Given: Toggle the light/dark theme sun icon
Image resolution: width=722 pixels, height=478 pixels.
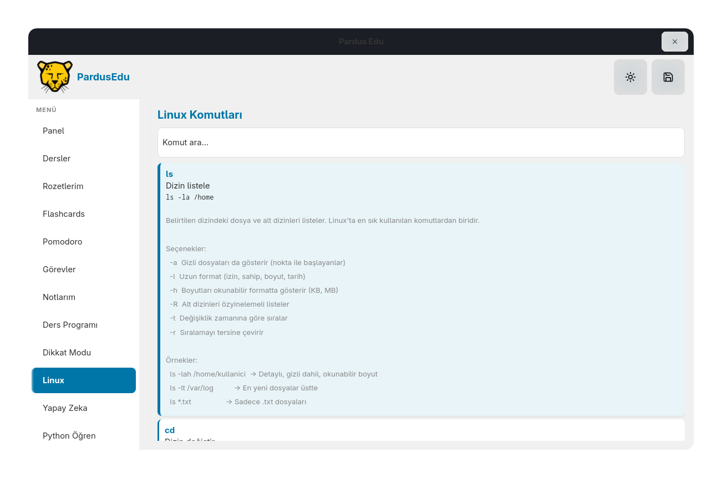Looking at the screenshot, I should tap(630, 77).
